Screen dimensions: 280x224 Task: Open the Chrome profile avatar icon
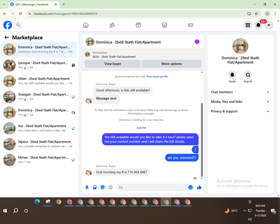[x=267, y=13]
